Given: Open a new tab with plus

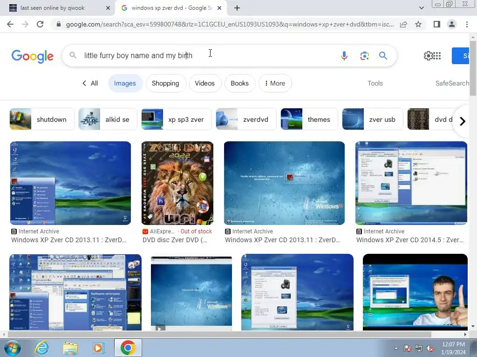Looking at the screenshot, I should pos(237,8).
